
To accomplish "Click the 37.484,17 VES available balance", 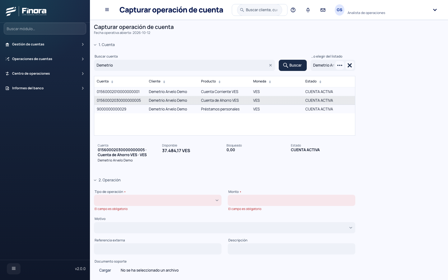I will pyautogui.click(x=176, y=151).
